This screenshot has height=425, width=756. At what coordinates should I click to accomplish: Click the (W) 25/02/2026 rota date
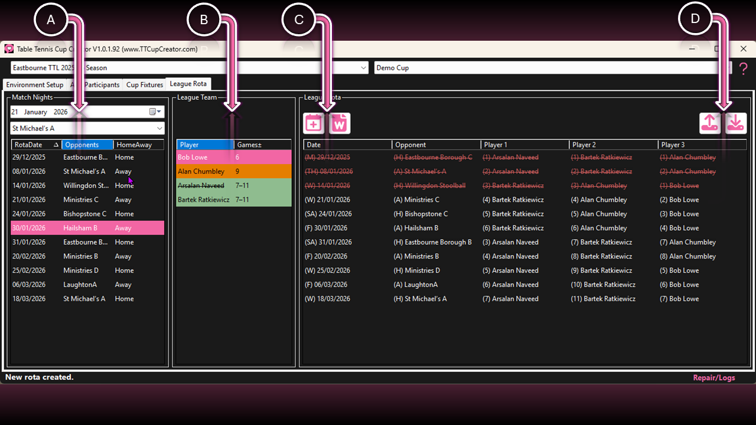pyautogui.click(x=328, y=270)
